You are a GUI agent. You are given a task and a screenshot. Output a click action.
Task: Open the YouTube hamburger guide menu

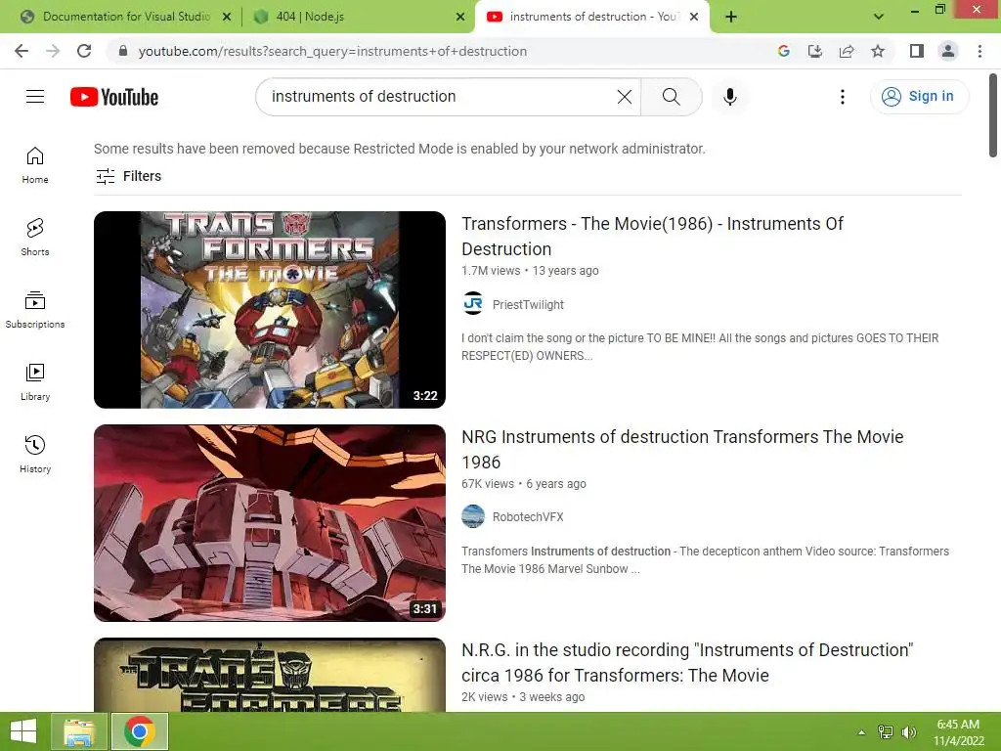35,97
